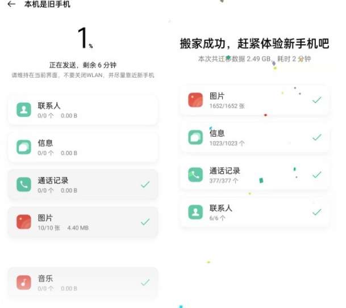Toggle checkmark on 图片 4.40 MB row

145,222
